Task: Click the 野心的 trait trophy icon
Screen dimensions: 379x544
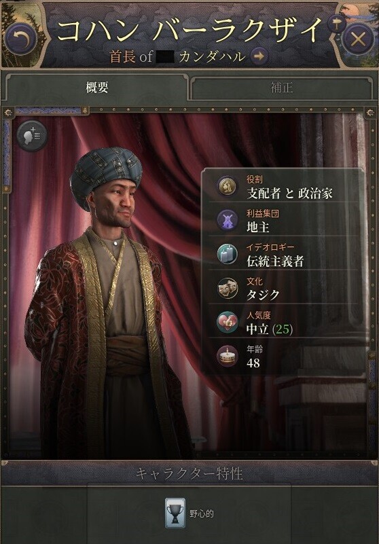Action: 175,513
